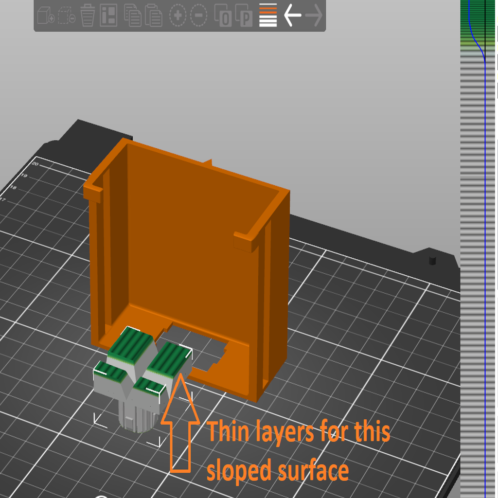498x498 pixels.
Task: Copy the selected model
Action: (132, 16)
